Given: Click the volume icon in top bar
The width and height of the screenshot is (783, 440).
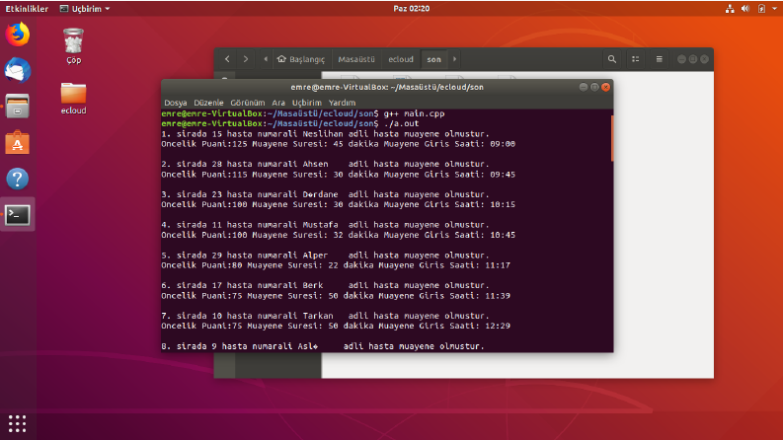Looking at the screenshot, I should click(x=745, y=9).
